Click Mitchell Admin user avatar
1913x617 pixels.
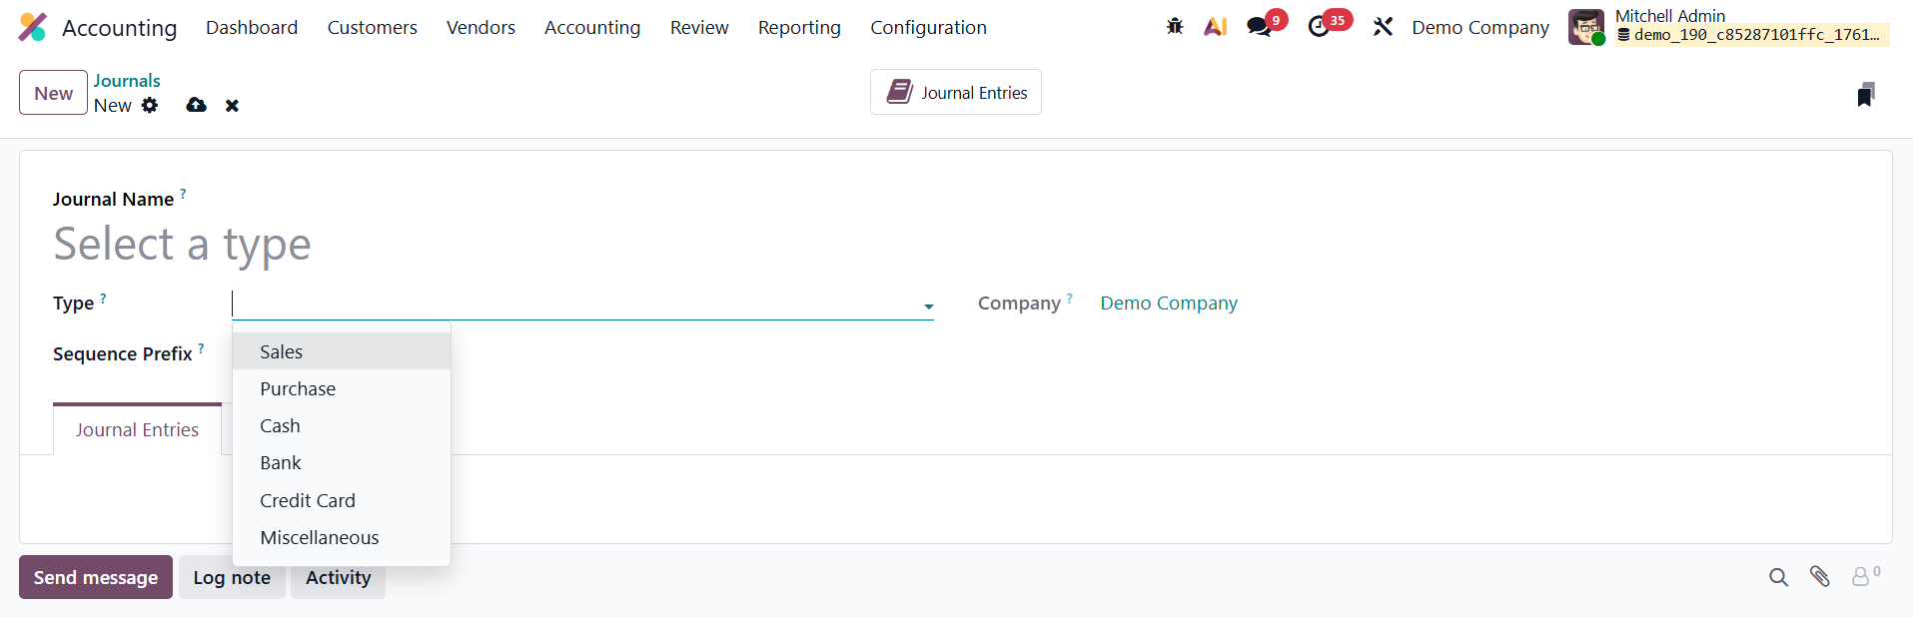pyautogui.click(x=1586, y=27)
